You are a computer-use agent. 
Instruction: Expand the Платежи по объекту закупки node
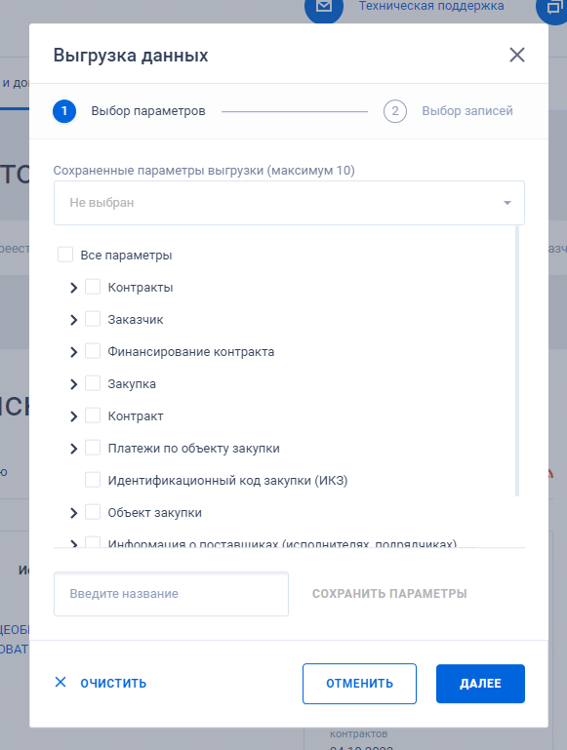(x=73, y=449)
